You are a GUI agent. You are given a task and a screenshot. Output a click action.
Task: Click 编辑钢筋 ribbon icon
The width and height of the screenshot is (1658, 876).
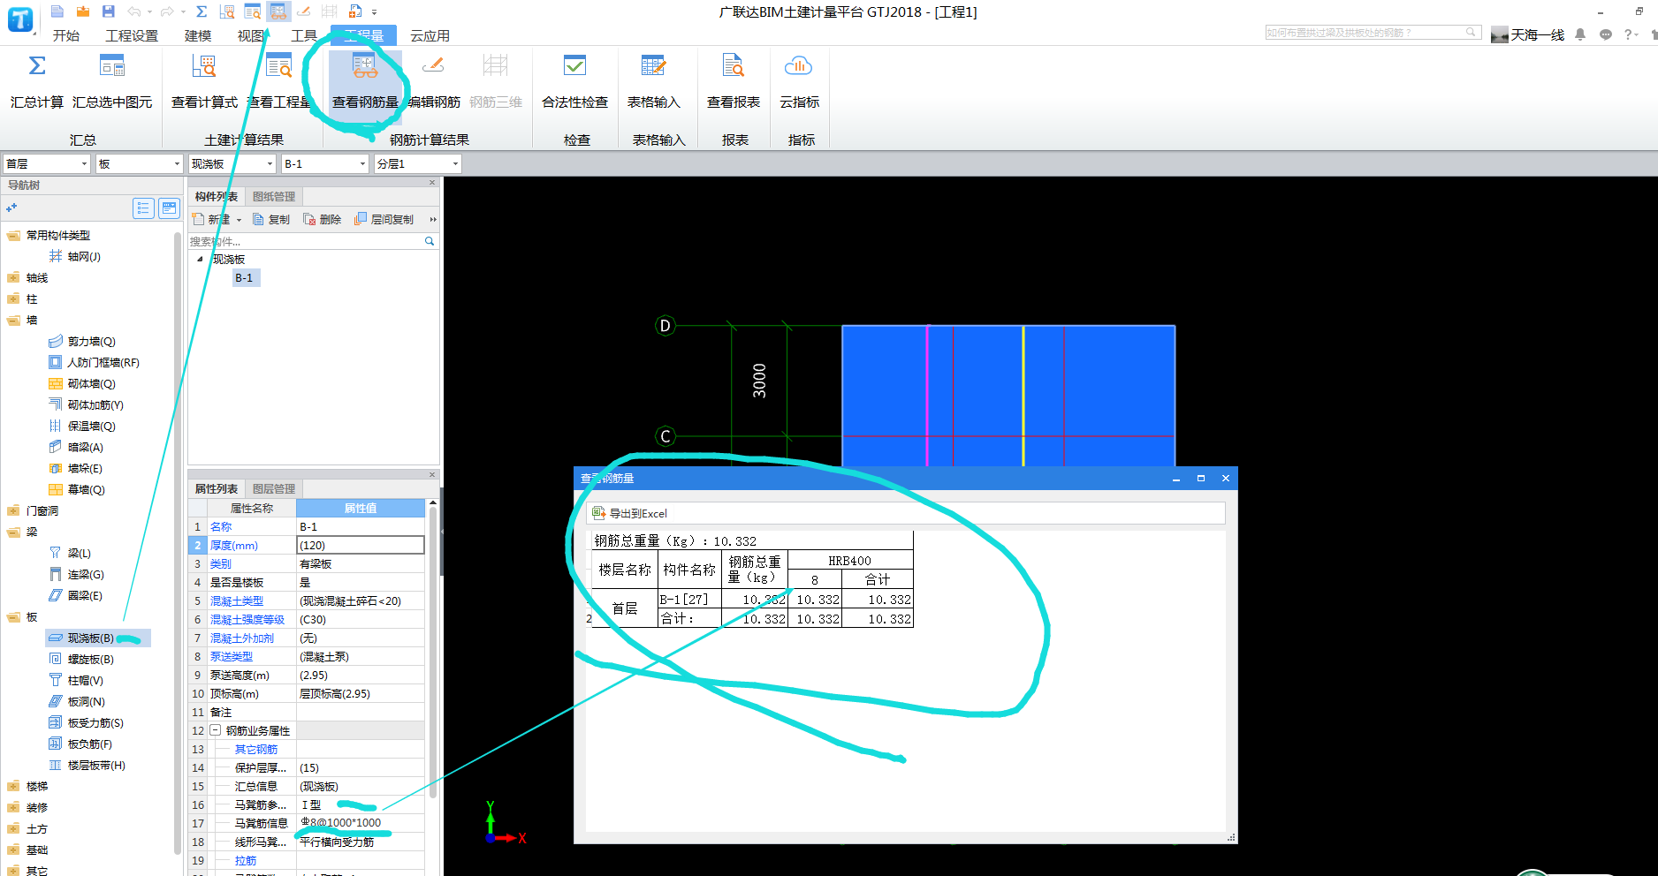(433, 65)
